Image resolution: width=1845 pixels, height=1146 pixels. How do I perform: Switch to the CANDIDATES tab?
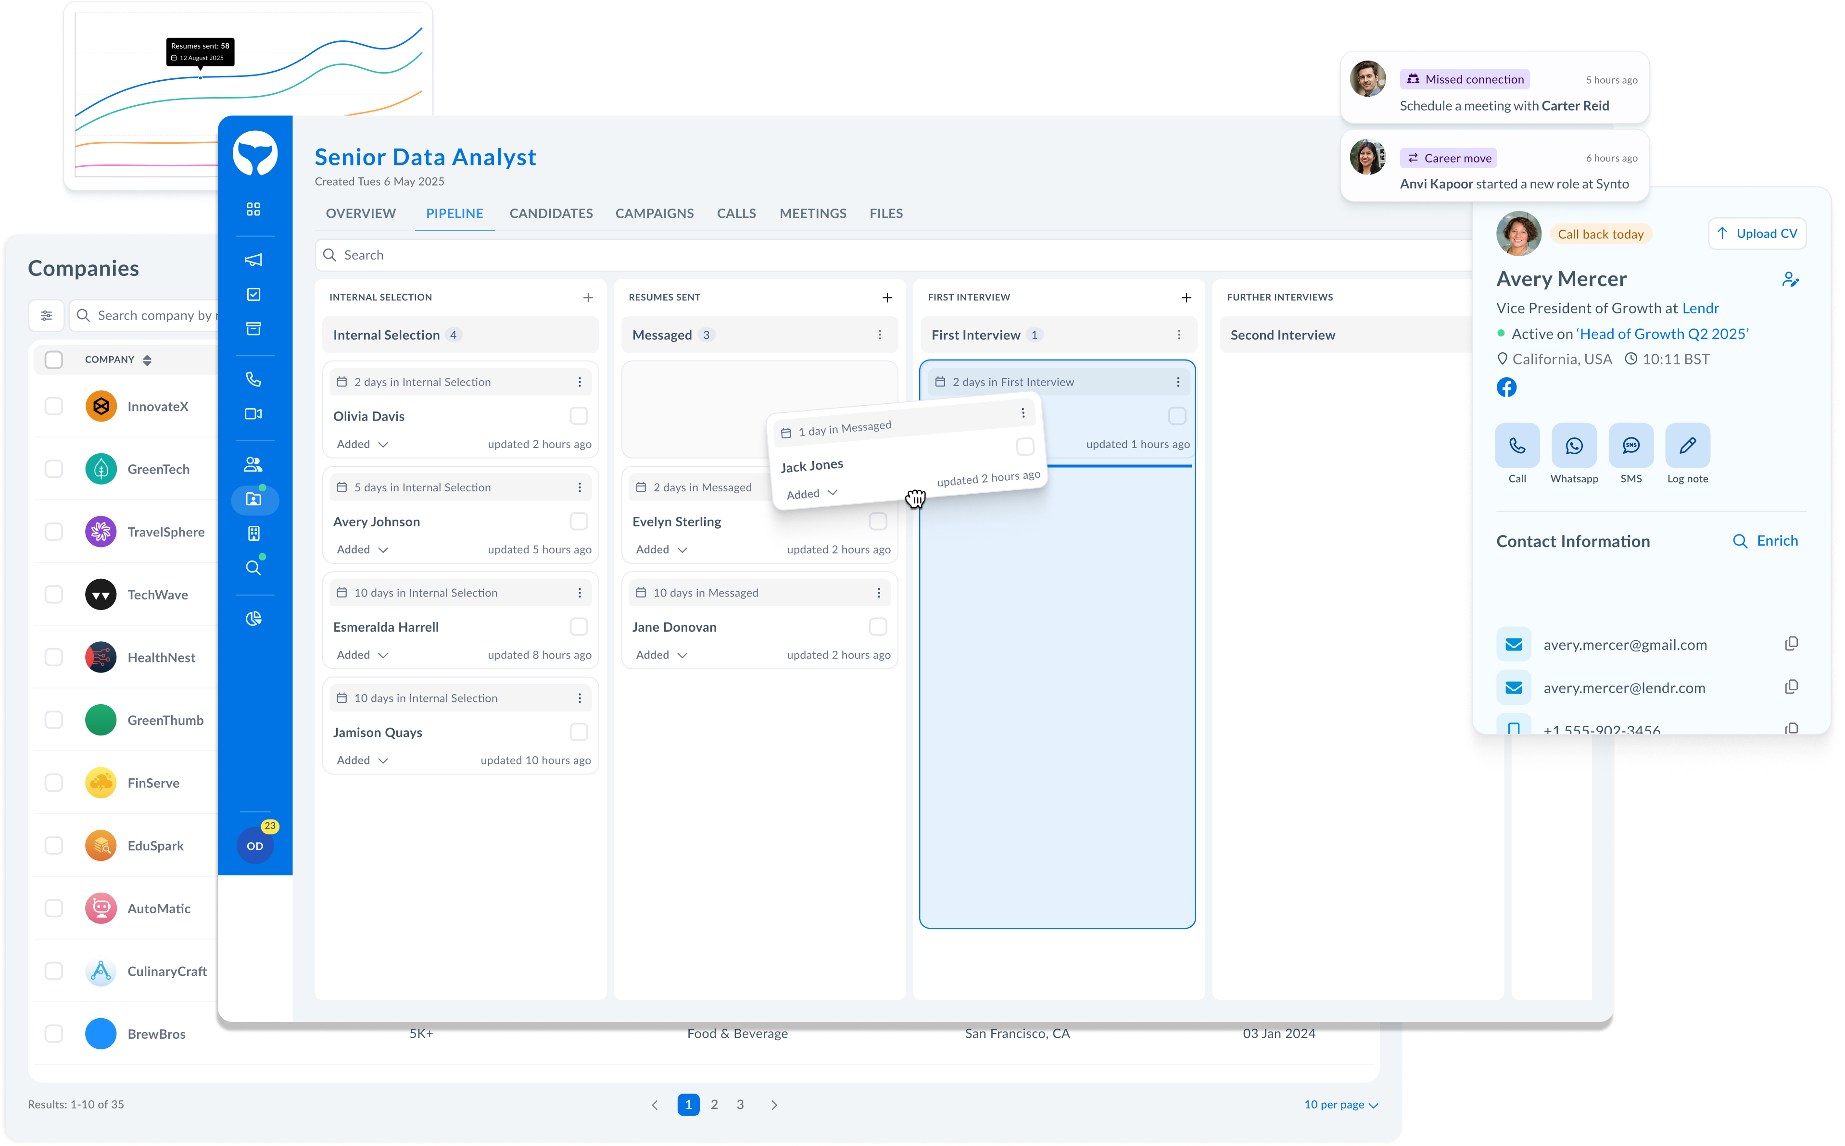551,214
